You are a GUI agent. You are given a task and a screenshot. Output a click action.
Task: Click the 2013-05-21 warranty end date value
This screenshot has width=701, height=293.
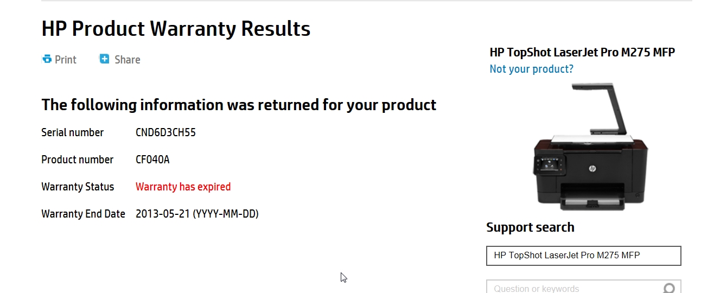(197, 214)
